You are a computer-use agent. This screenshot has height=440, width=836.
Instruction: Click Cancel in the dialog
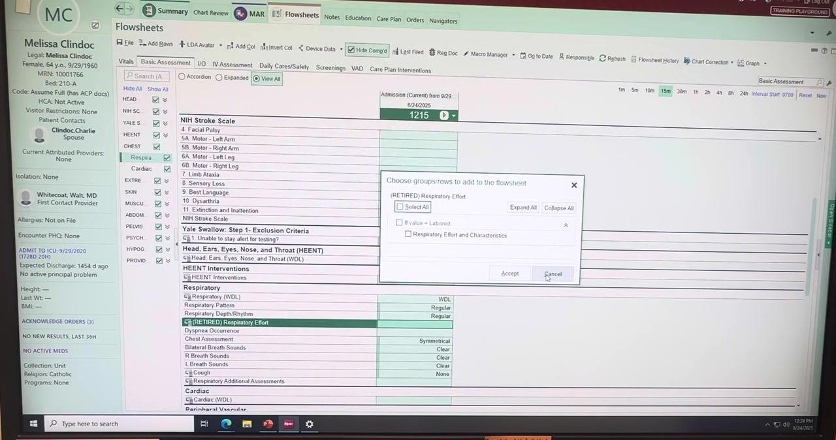(x=553, y=274)
